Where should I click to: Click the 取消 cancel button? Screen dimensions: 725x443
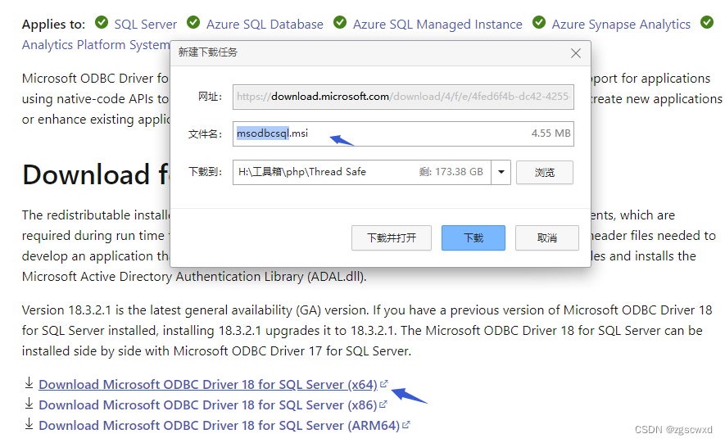pos(547,238)
